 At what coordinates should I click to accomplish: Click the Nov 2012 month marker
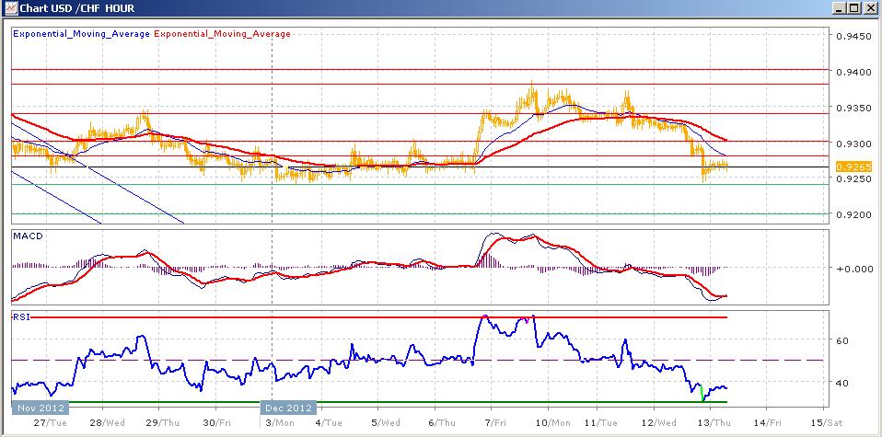coord(39,407)
